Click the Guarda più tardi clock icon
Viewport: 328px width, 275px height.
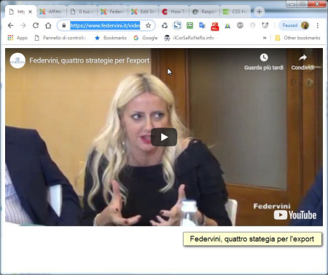264,57
